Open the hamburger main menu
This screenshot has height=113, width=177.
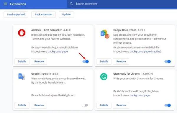(x=6, y=4)
